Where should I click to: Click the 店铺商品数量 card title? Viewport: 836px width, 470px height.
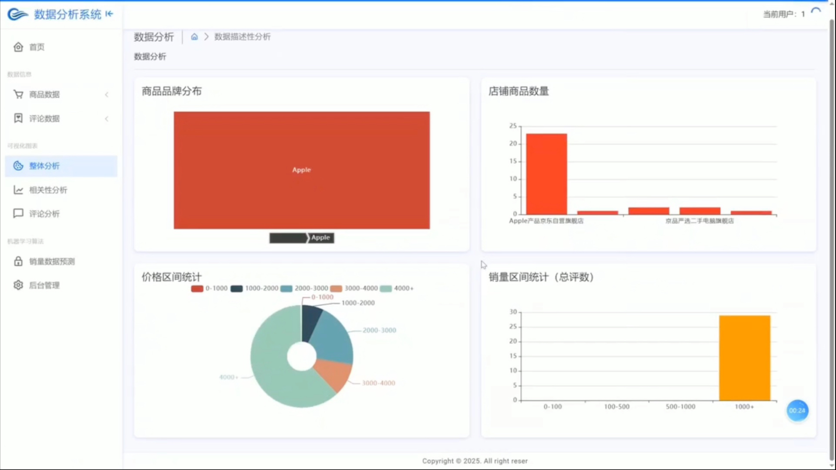[x=519, y=91]
